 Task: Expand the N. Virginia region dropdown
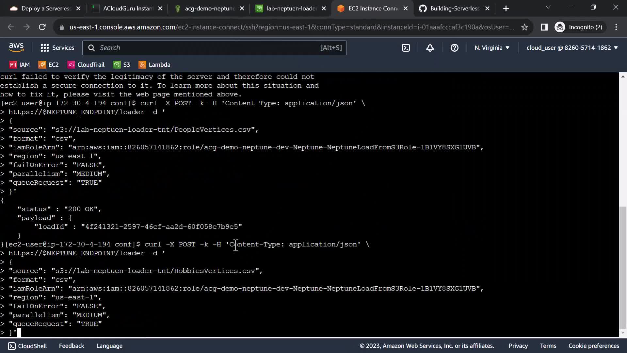coord(492,48)
